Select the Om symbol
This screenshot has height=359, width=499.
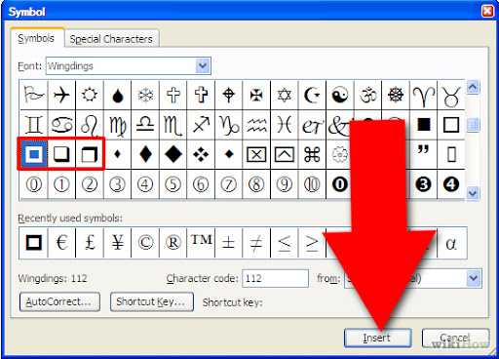[367, 96]
